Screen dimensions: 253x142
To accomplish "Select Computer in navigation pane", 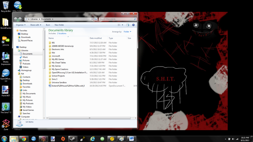I will coord(25,117).
